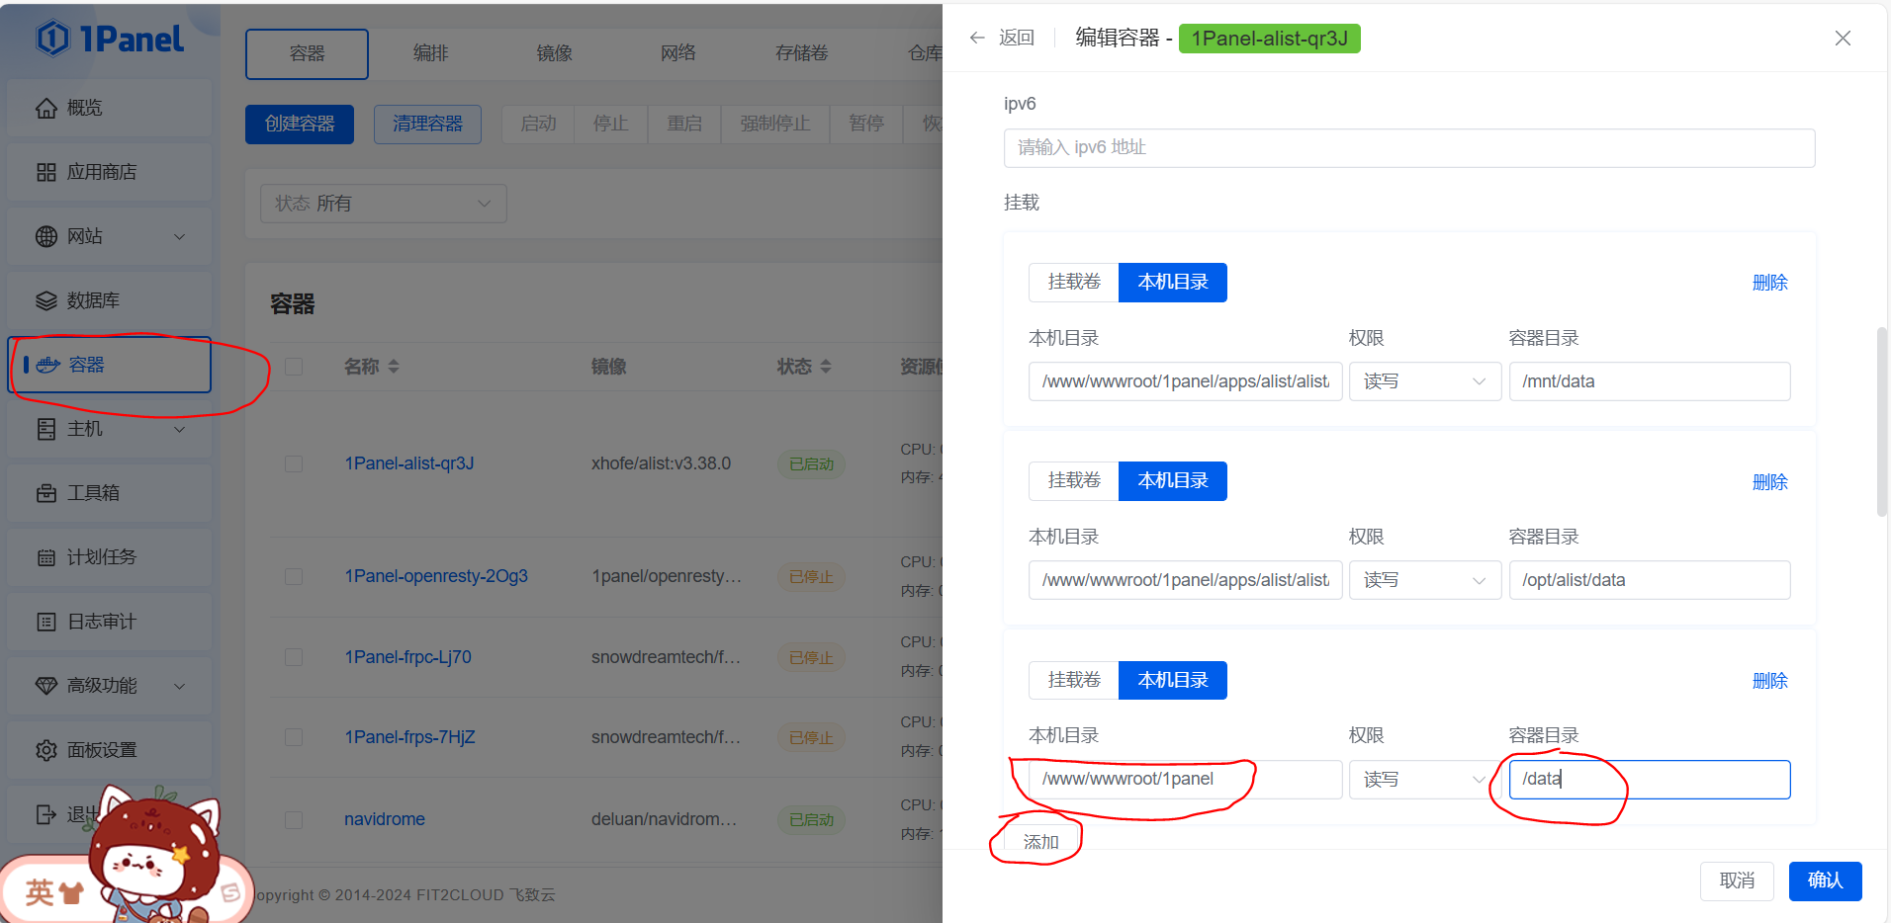Click the 网站 globe icon
The image size is (1891, 923).
pos(46,236)
